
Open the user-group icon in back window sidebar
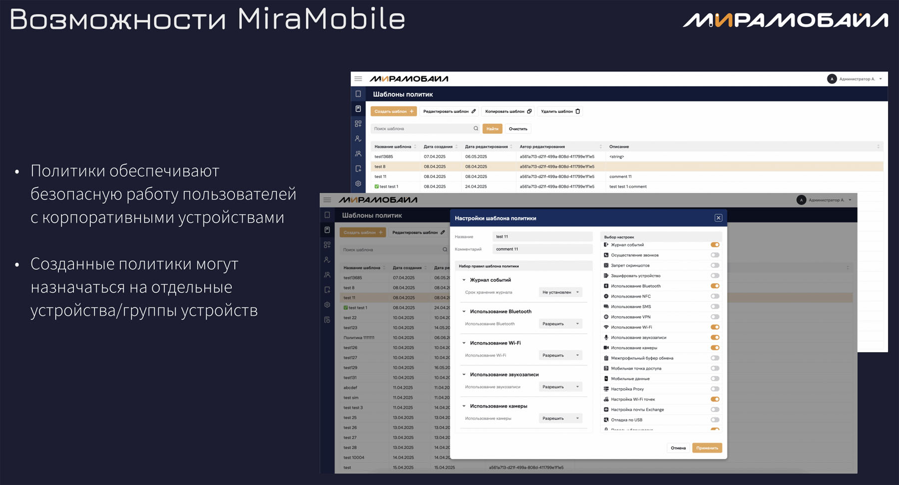click(358, 154)
